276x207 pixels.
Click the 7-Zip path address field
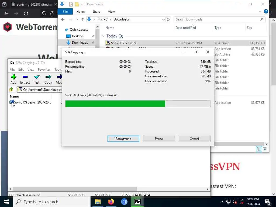click(40, 89)
